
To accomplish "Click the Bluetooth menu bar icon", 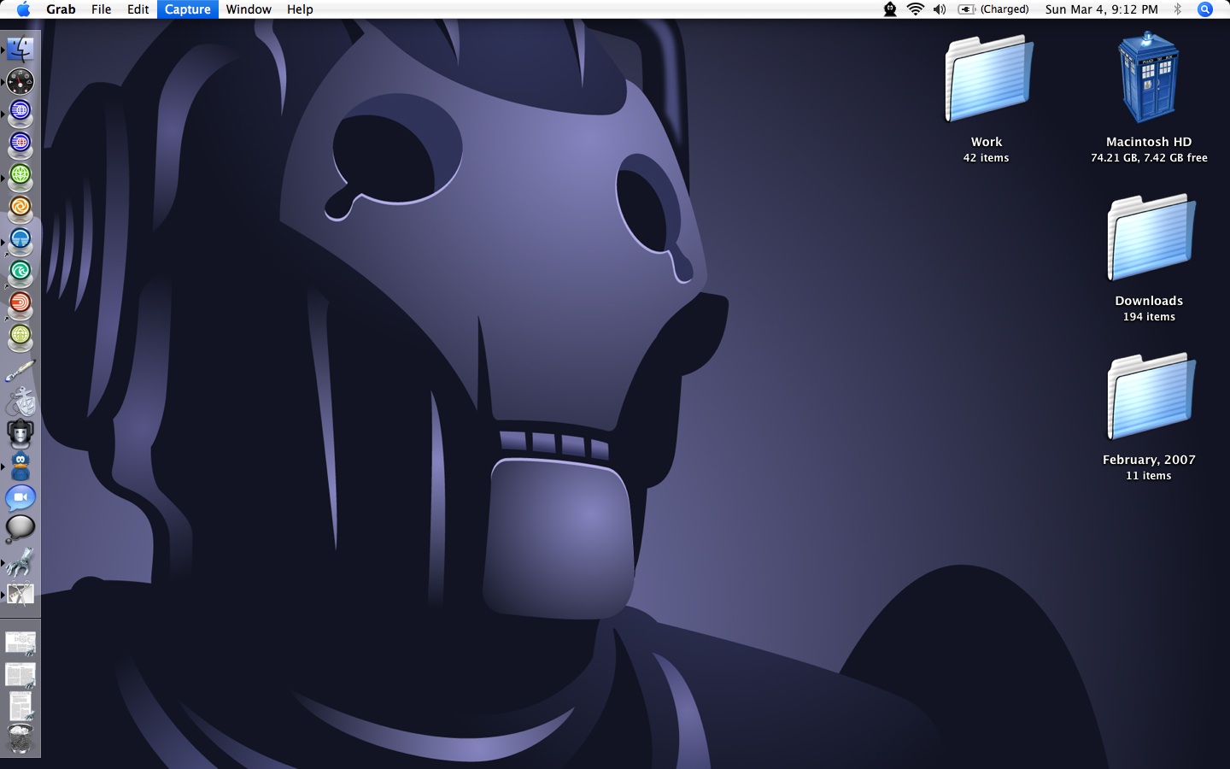I will click(1177, 9).
